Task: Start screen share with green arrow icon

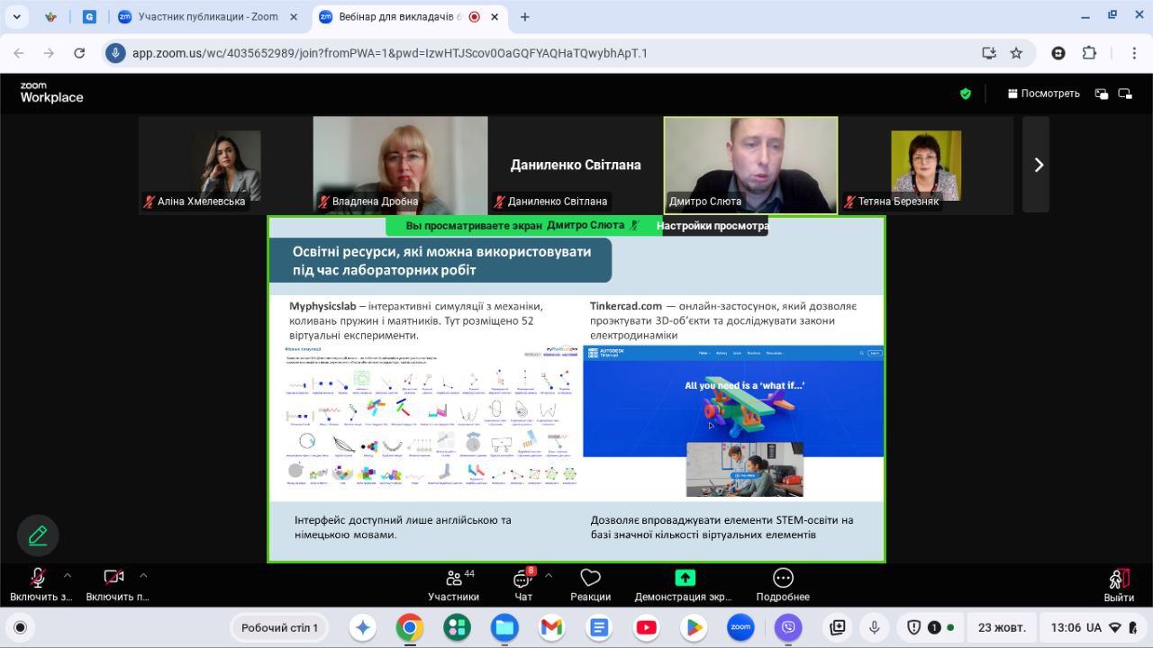Action: pos(685,579)
